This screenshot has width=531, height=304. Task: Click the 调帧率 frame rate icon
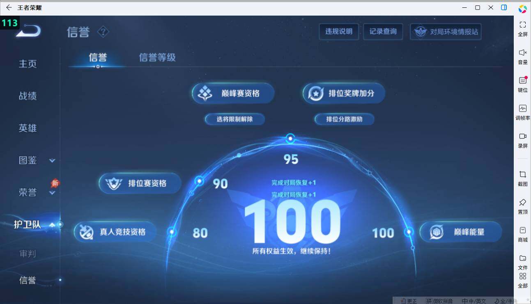522,111
